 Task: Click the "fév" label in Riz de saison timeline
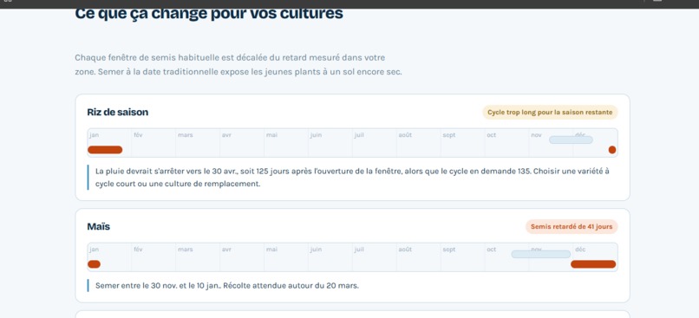coord(138,135)
